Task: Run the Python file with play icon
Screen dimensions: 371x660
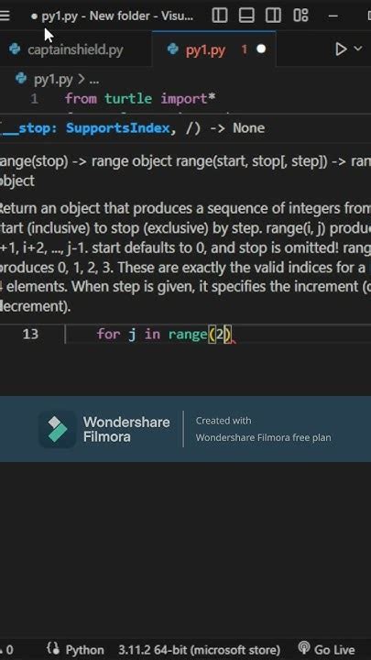Action: 341,49
